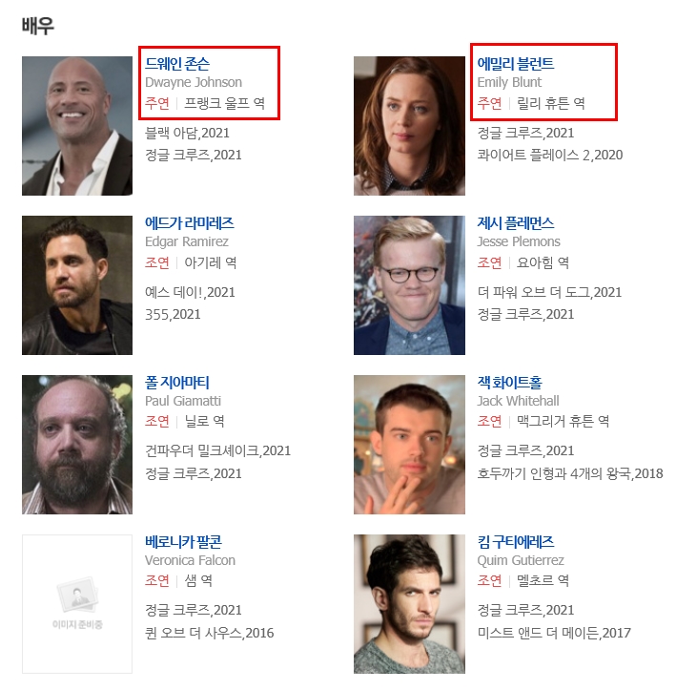This screenshot has width=697, height=690.
Task: Open the 에밀리 블런트 name link
Action: coord(516,64)
